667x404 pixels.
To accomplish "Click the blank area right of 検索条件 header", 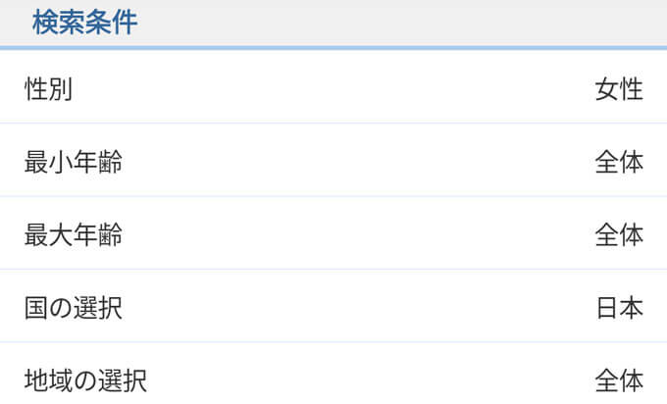I will [412, 23].
